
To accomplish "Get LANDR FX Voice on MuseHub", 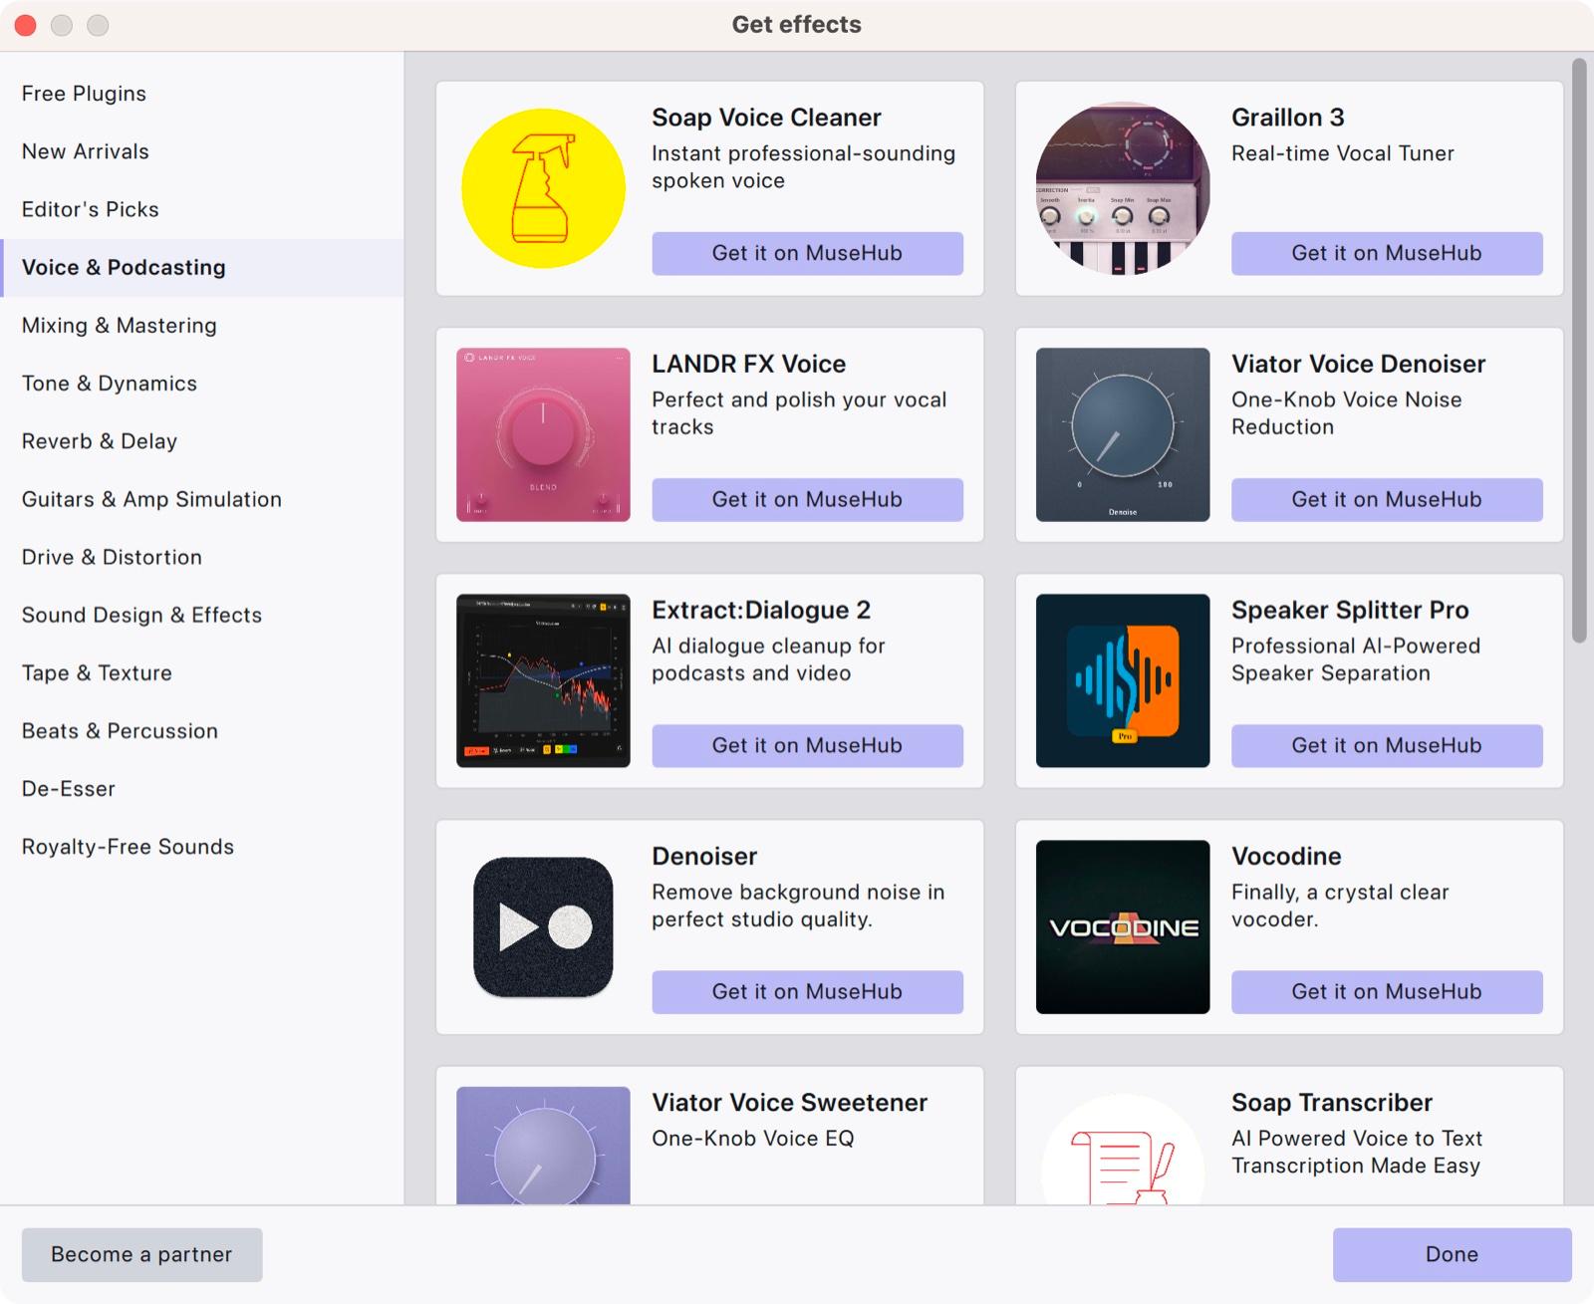I will tap(807, 499).
